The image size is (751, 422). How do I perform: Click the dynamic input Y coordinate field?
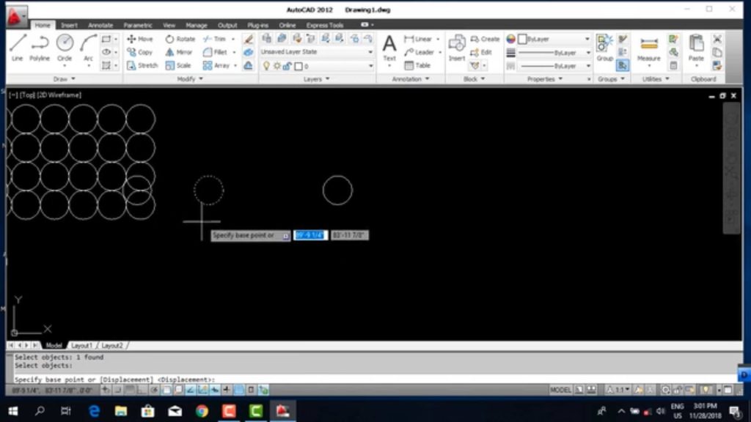click(x=350, y=235)
